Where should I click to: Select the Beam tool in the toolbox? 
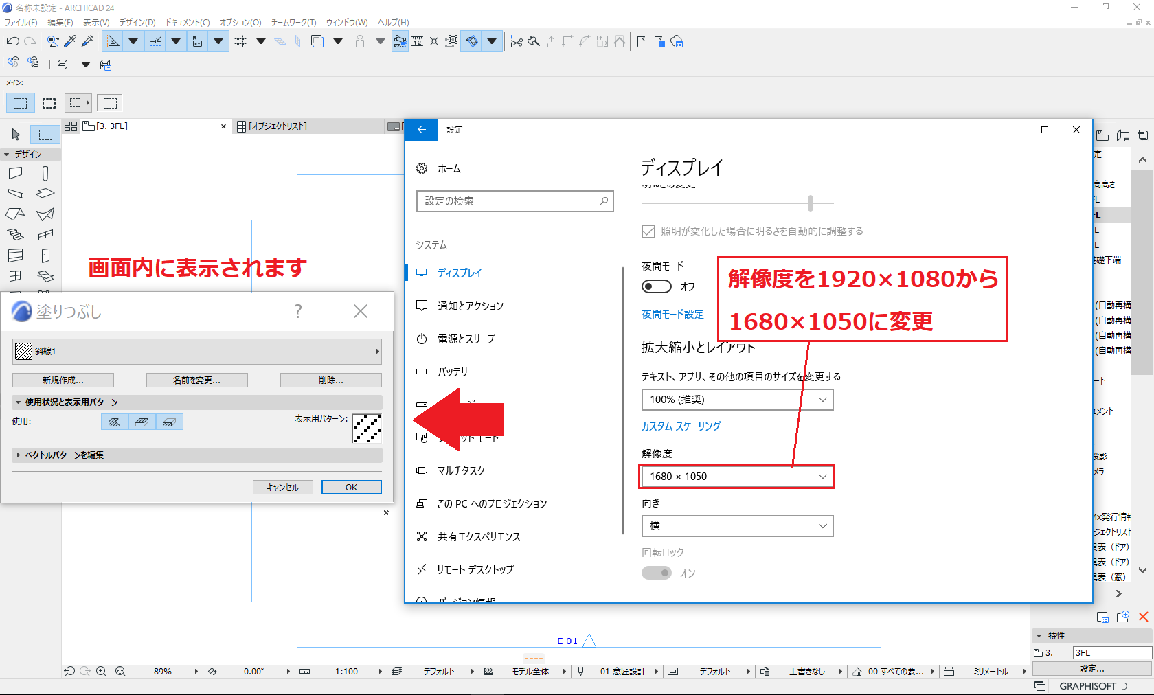click(x=15, y=194)
